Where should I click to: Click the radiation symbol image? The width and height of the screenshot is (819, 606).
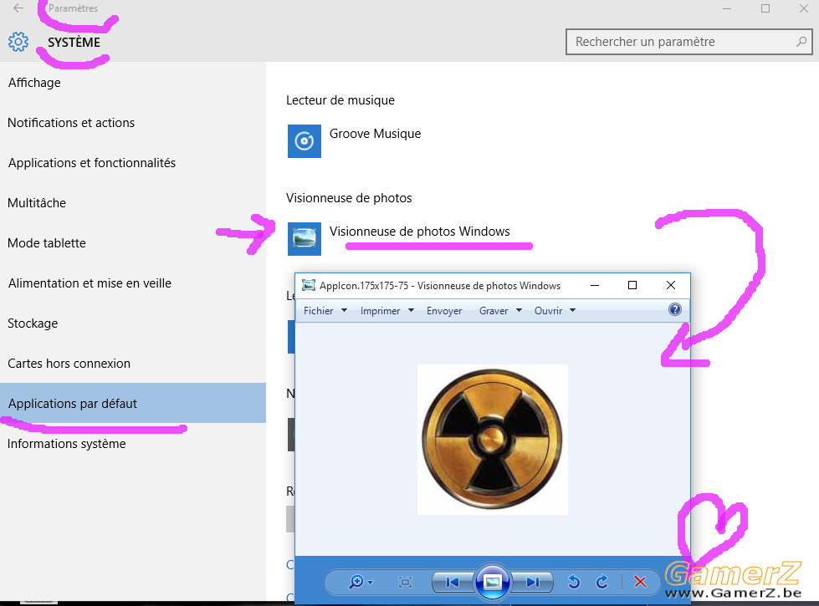pos(493,440)
